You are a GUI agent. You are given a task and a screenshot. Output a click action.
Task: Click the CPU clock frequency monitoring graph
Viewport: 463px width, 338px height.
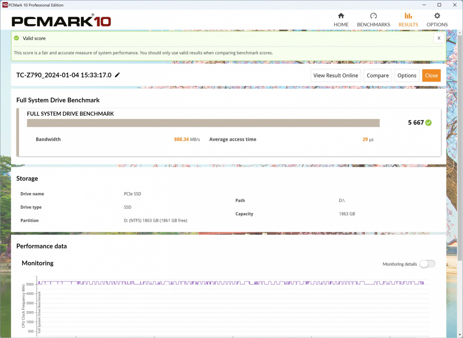click(x=232, y=306)
